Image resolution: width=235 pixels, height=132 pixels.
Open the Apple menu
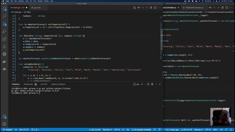(x=3, y=1)
